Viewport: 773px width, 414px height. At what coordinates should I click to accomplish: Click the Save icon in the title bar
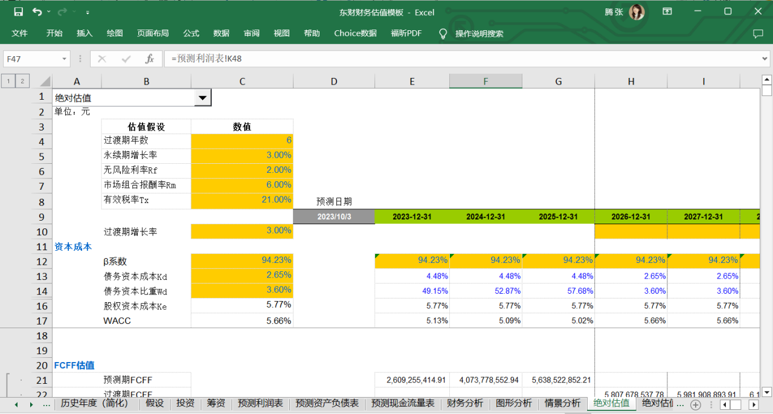click(x=18, y=12)
